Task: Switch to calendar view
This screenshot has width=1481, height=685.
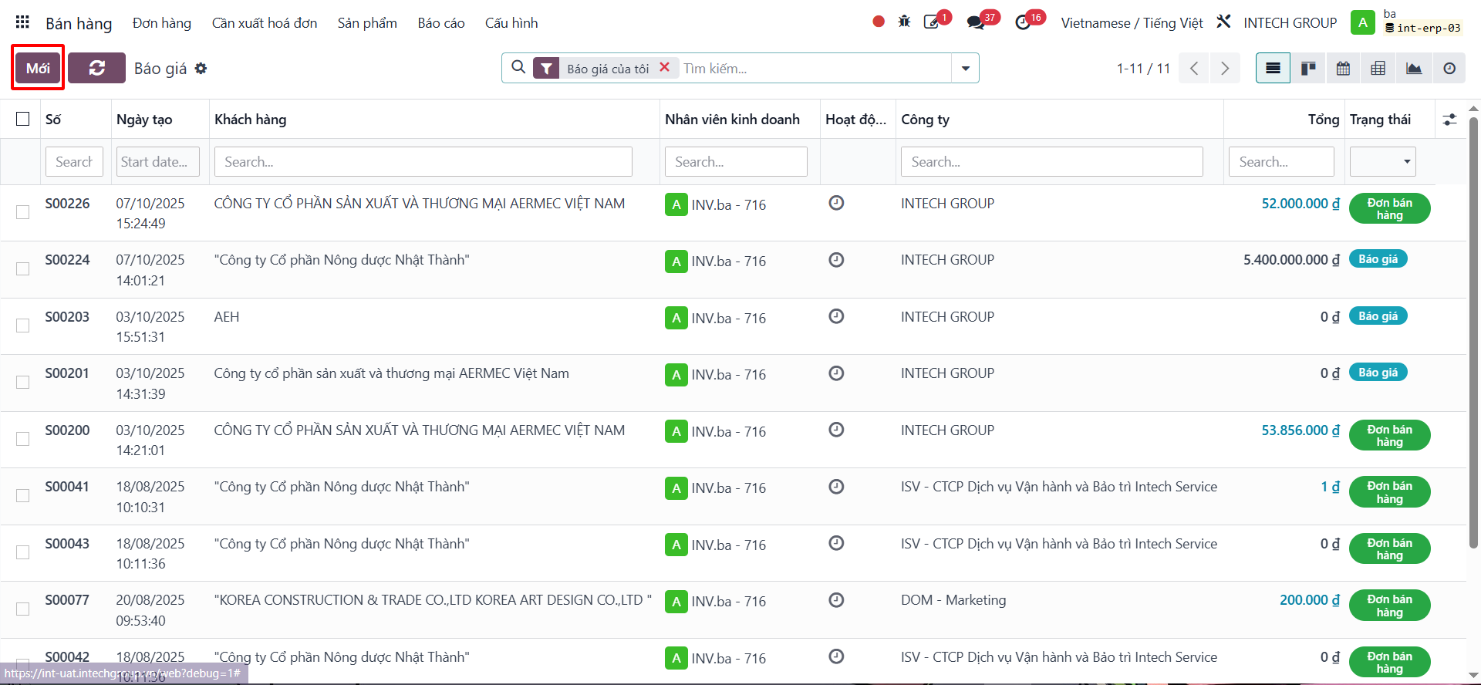Action: (1343, 69)
